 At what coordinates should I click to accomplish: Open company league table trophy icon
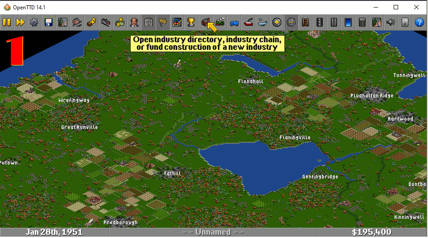(191, 22)
